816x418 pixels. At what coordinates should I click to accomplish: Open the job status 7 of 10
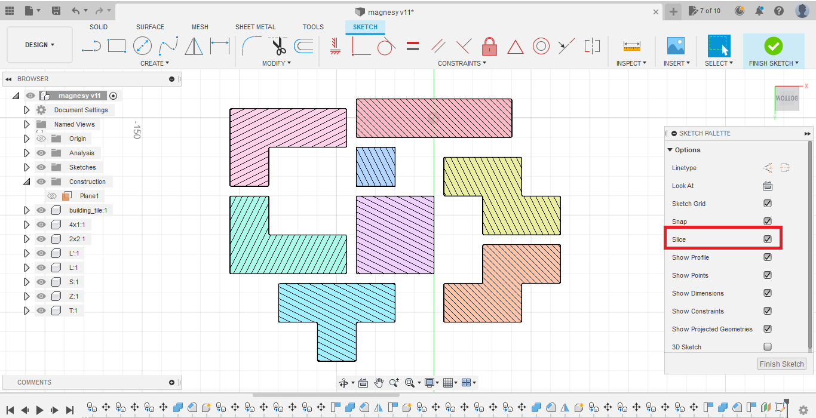point(705,11)
